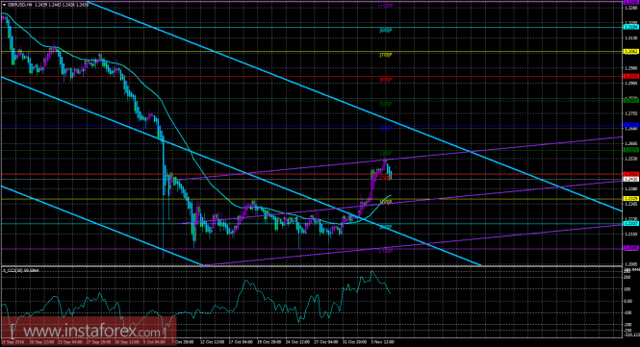Select the red 1.2939 price tag
Image resolution: width=640 pixels, height=347 pixels.
pos(631,76)
